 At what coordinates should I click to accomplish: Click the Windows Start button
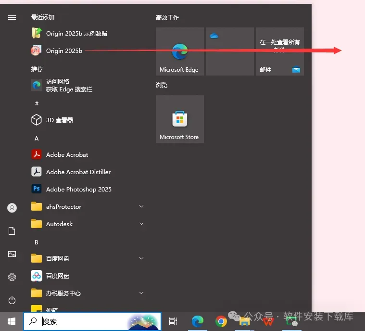coord(12,321)
